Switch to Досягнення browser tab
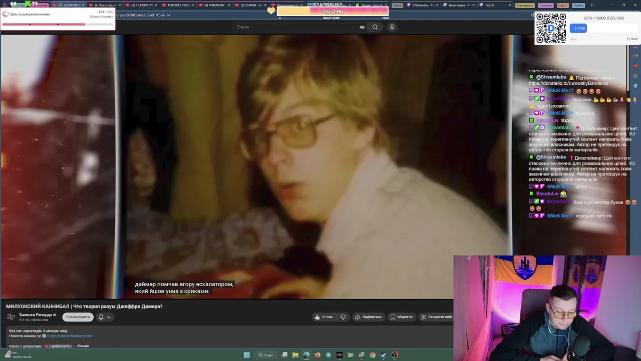Viewport: 641px width, 361px height. [x=459, y=5]
